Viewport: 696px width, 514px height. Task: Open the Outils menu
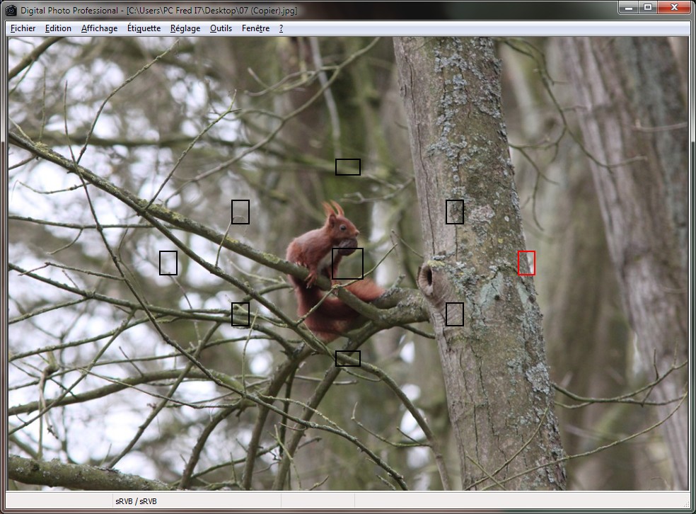pyautogui.click(x=221, y=28)
